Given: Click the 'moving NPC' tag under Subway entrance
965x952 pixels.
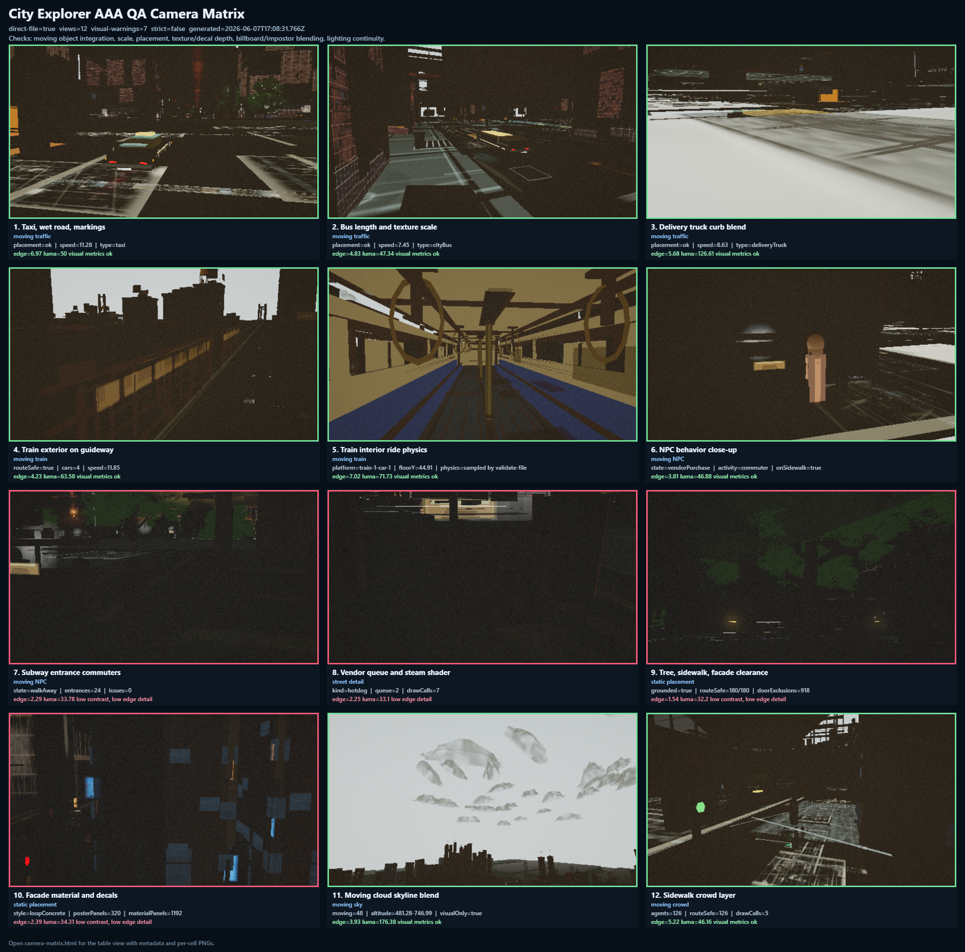Looking at the screenshot, I should point(30,682).
